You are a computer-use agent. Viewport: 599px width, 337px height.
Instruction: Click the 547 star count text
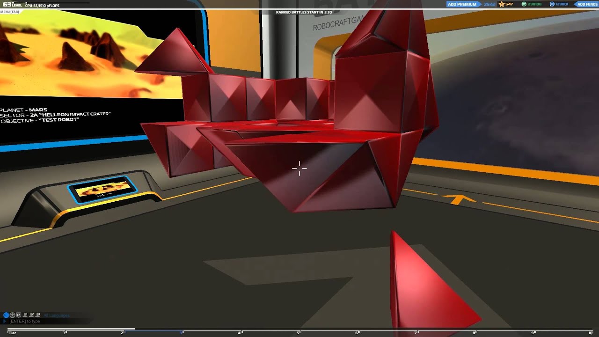[x=509, y=4]
